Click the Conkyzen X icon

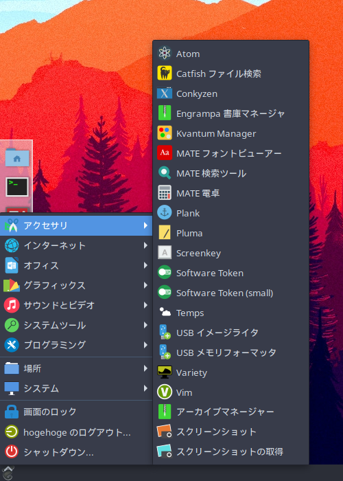click(x=165, y=93)
